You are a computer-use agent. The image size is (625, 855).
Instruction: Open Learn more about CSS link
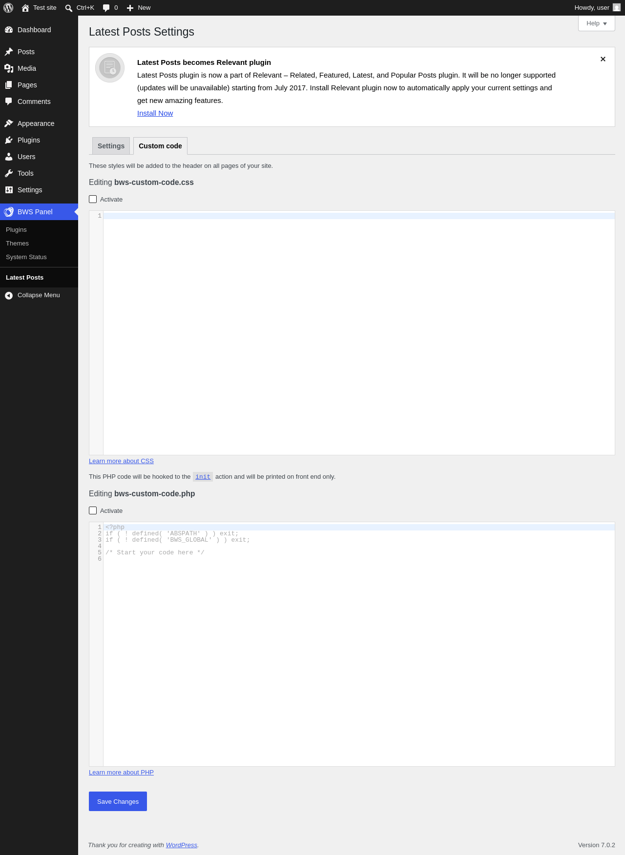click(x=121, y=461)
